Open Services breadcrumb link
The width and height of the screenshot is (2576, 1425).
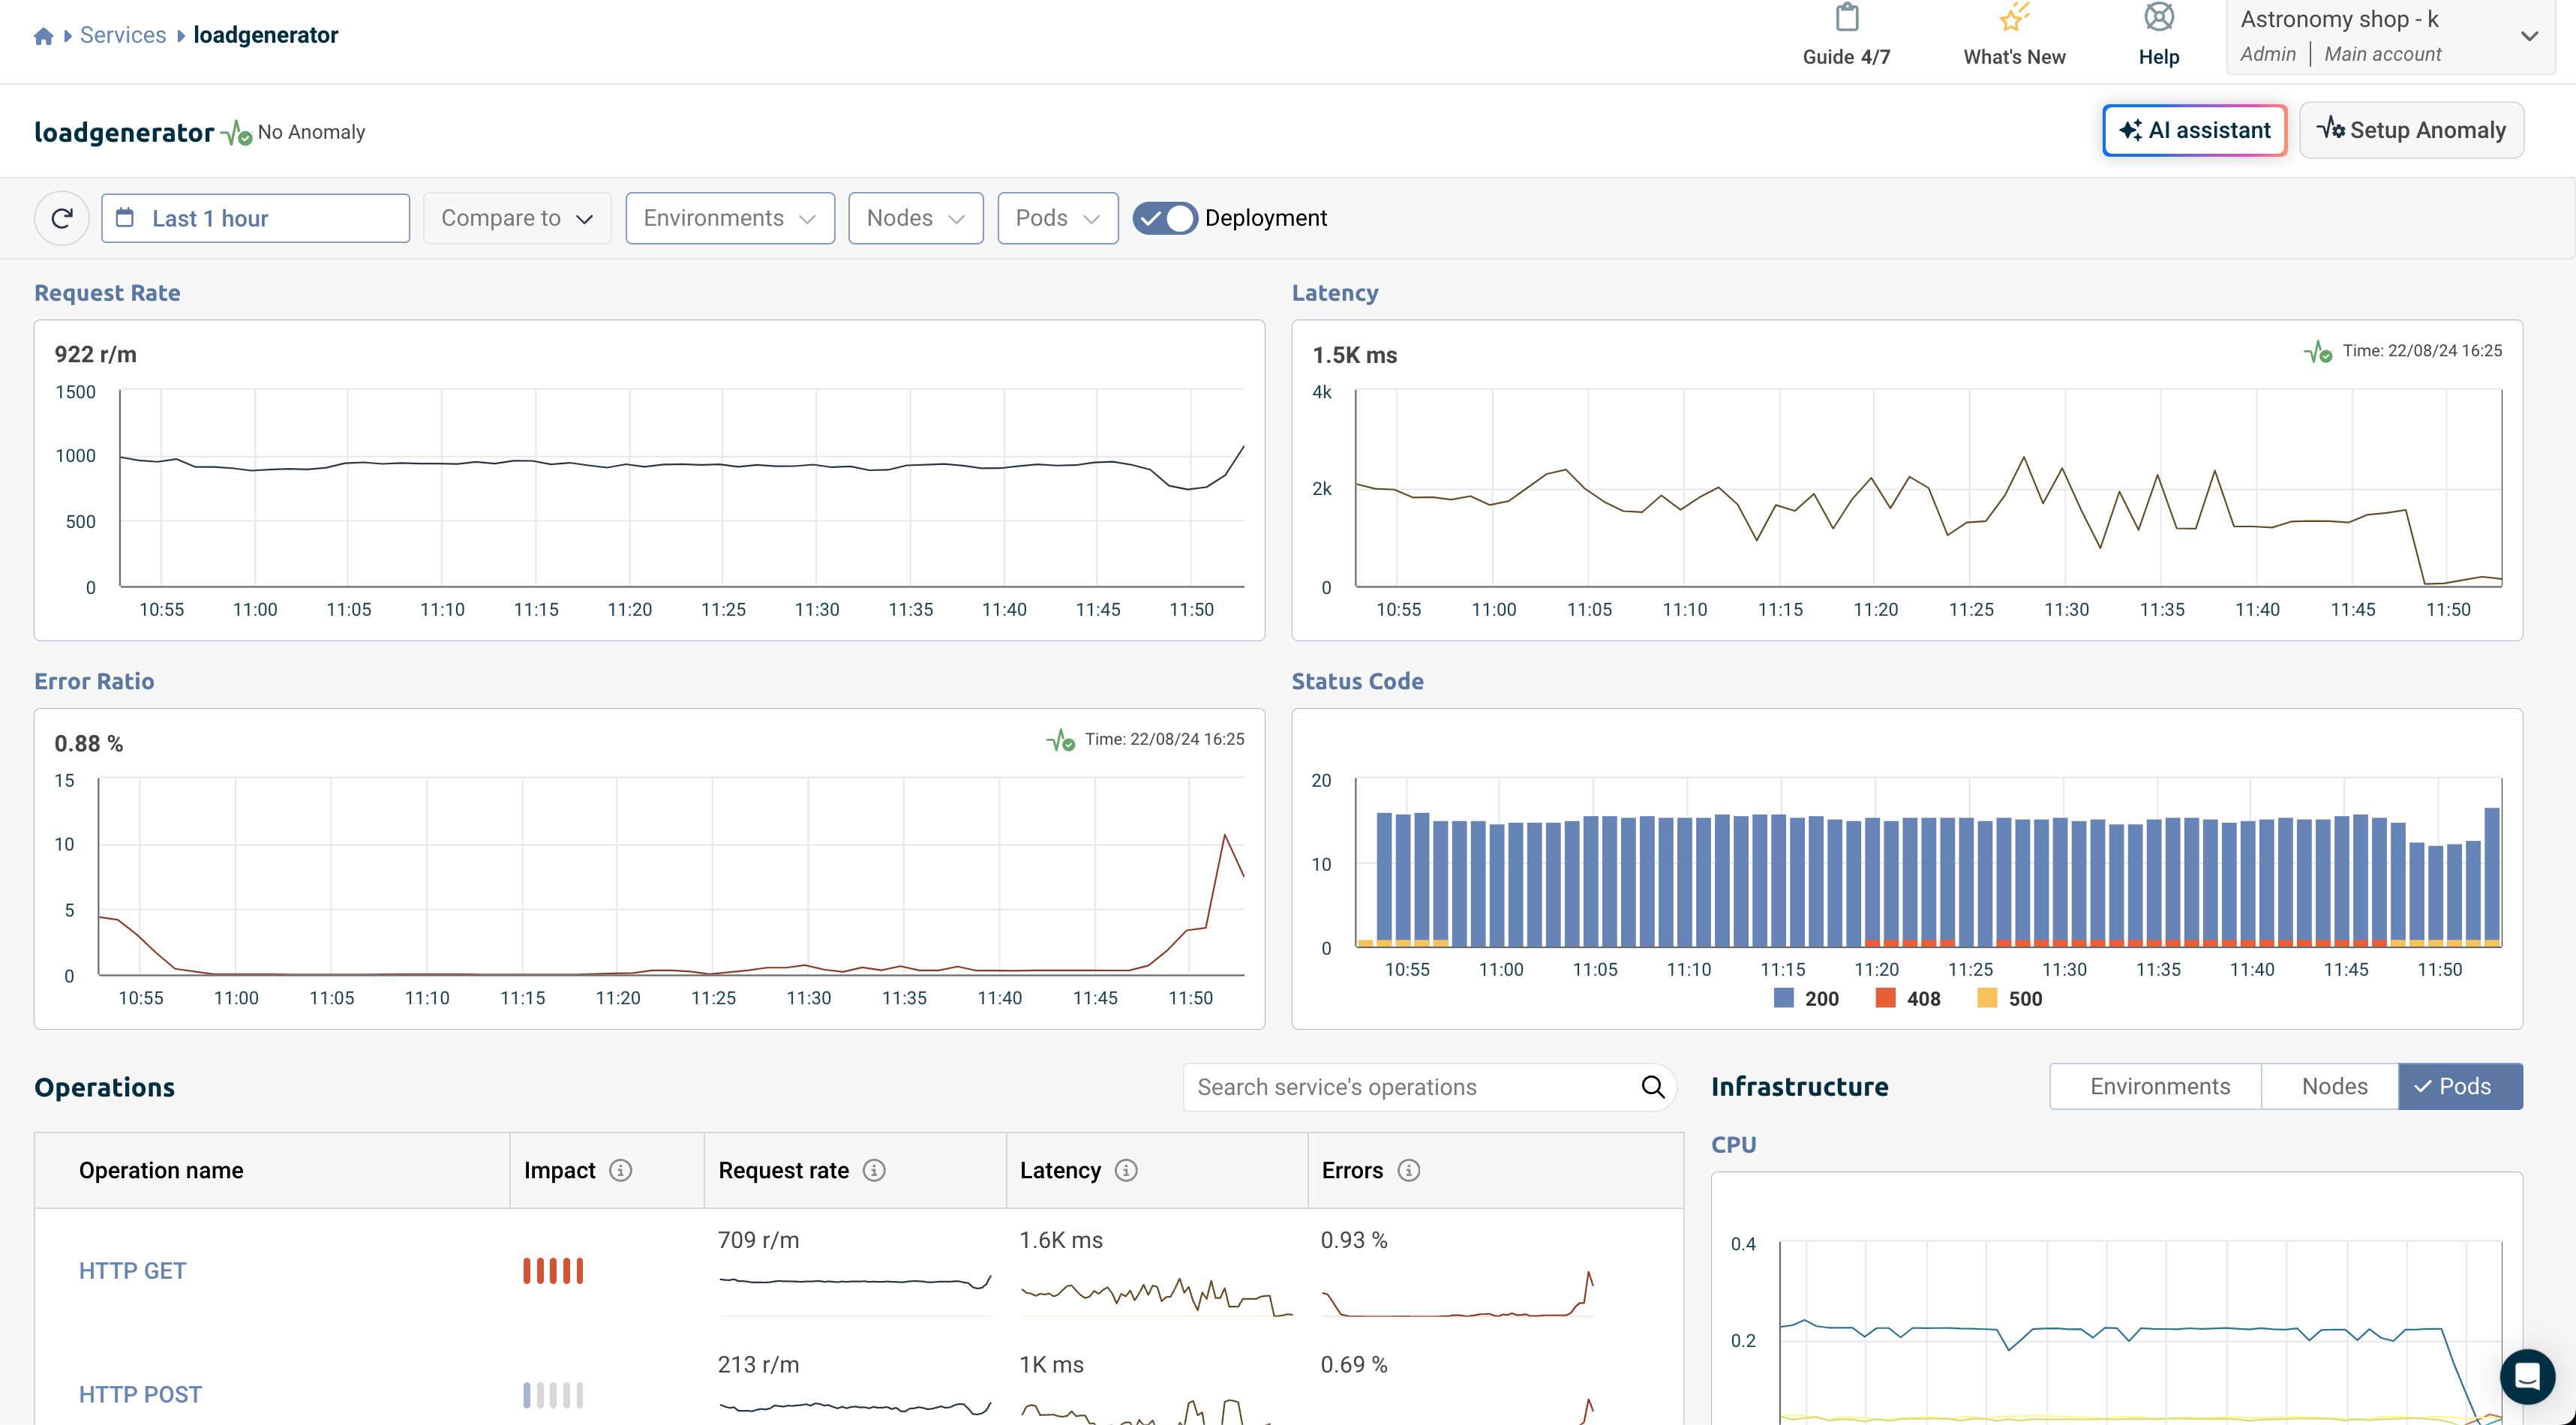123,35
